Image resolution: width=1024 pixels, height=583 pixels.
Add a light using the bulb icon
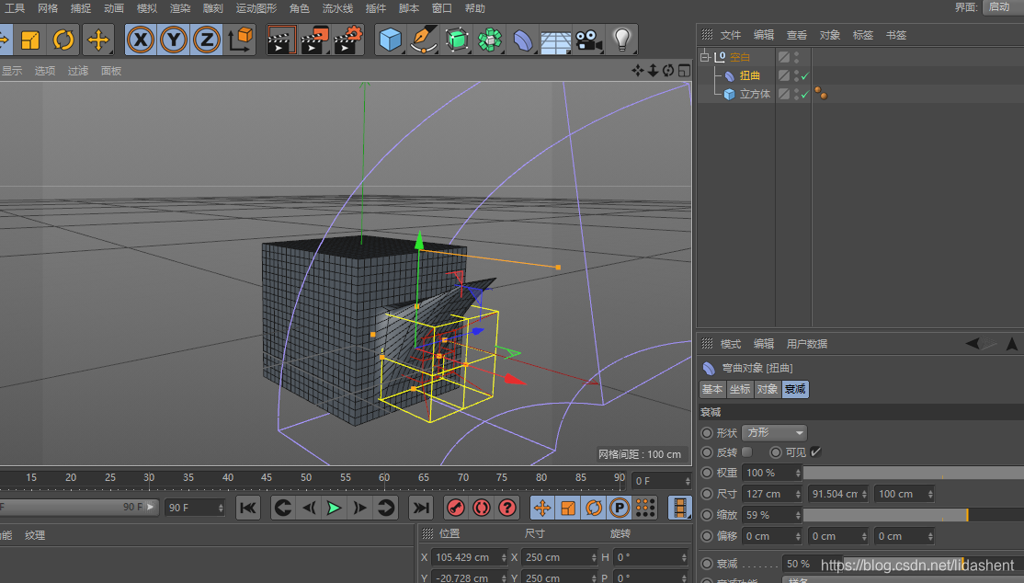[x=622, y=40]
